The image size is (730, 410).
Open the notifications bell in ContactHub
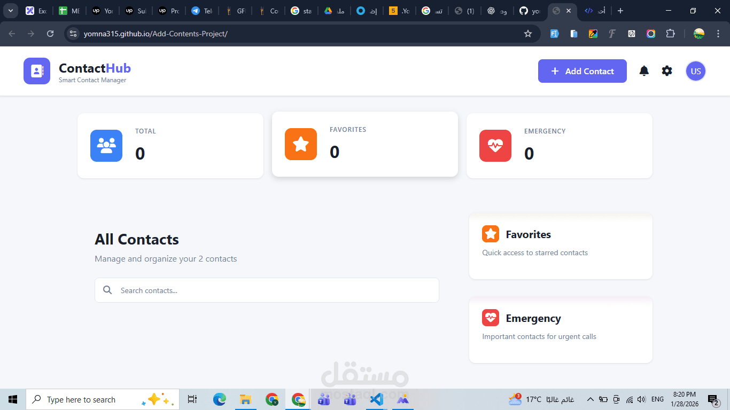[643, 70]
